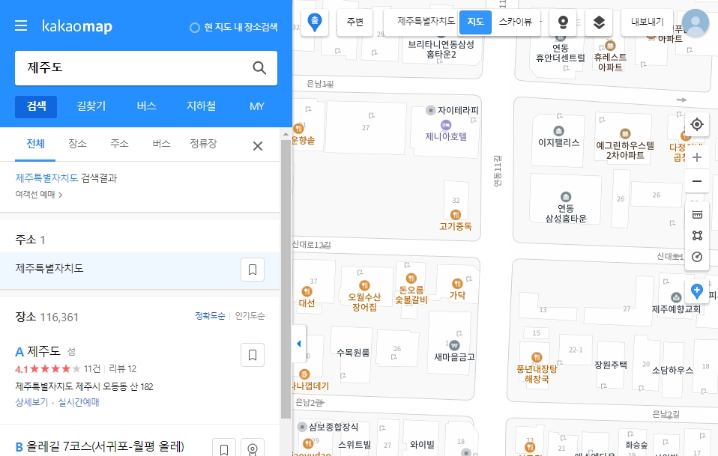
Task: Zoom out with the minus button
Action: point(697,181)
